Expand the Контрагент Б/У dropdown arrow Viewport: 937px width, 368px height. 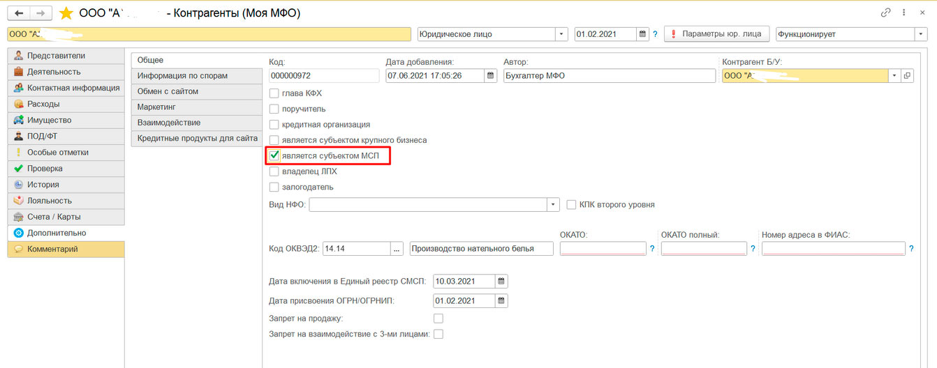(x=895, y=76)
